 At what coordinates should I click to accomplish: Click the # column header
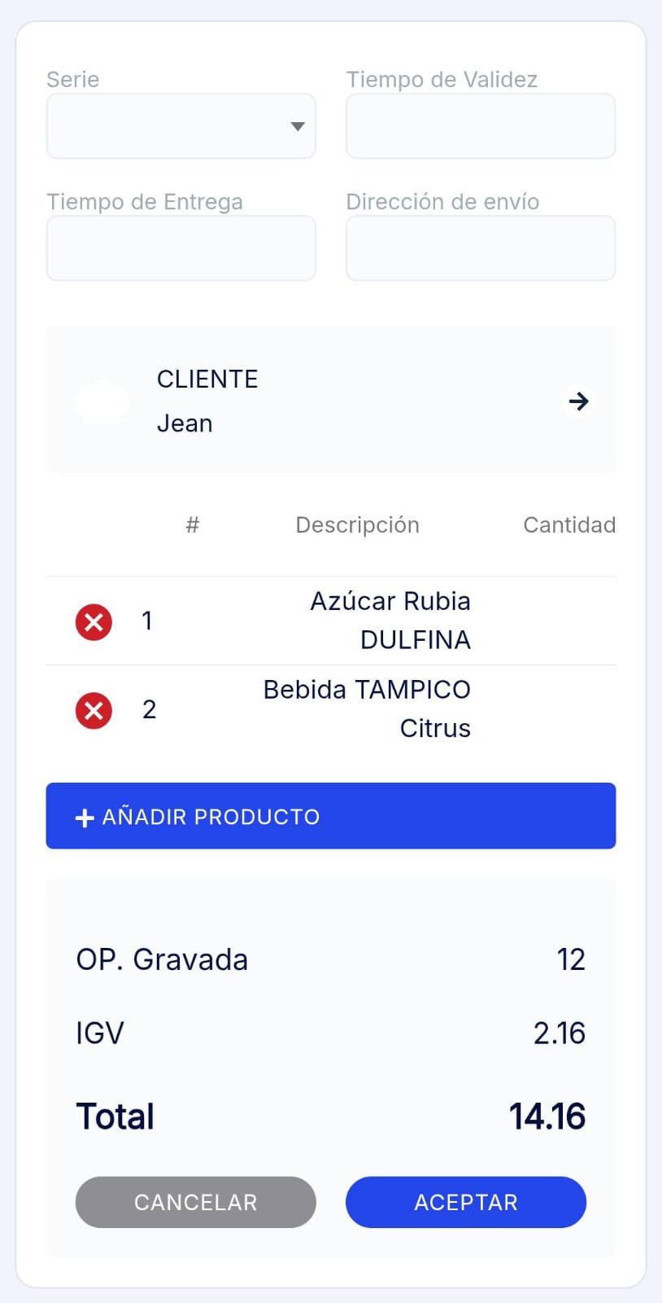pos(192,525)
